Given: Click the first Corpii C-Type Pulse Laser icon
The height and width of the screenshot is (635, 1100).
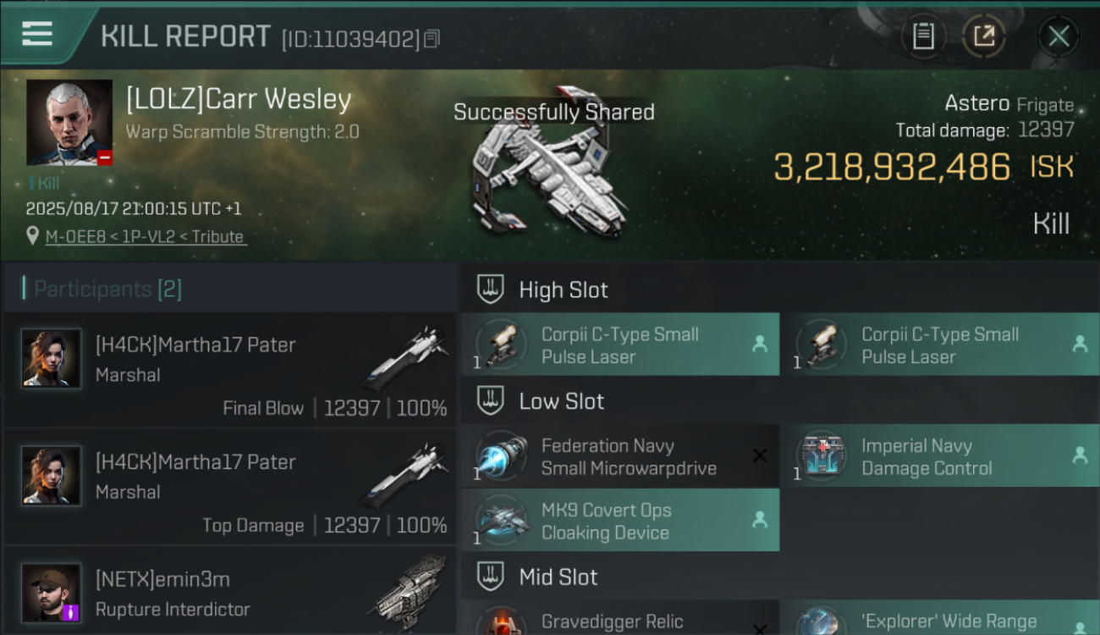Looking at the screenshot, I should pos(500,345).
